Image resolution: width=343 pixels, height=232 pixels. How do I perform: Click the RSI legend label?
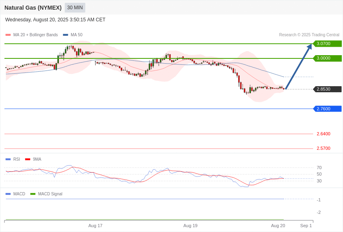point(17,159)
